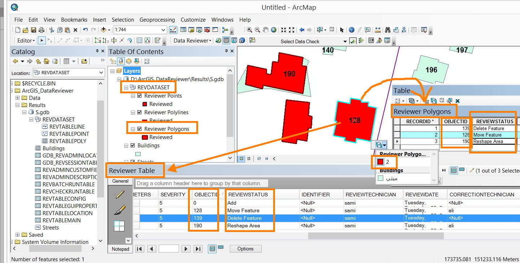Viewport: 520px width, 263px height.
Task: Select the Edit Tool arrow
Action: (42, 40)
